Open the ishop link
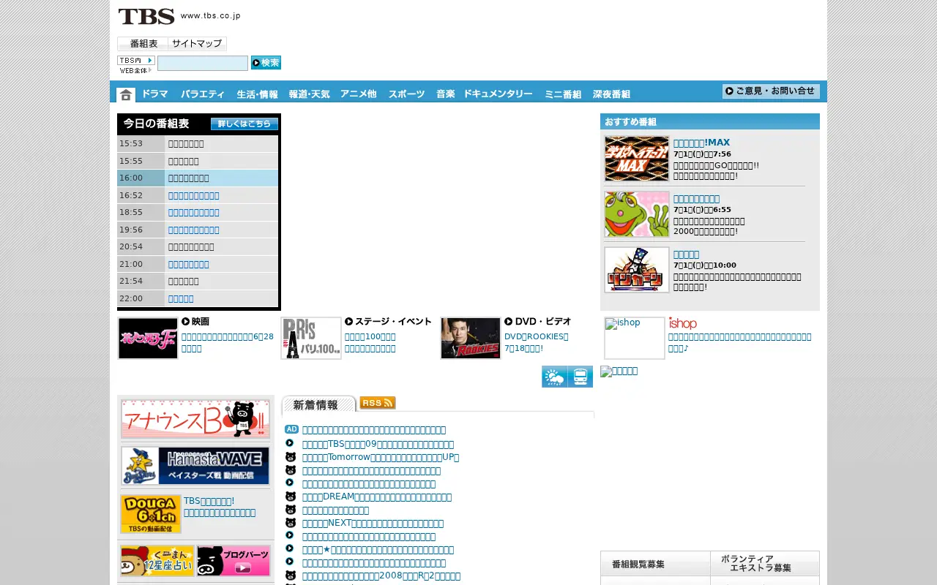Image resolution: width=937 pixels, height=585 pixels. (682, 323)
